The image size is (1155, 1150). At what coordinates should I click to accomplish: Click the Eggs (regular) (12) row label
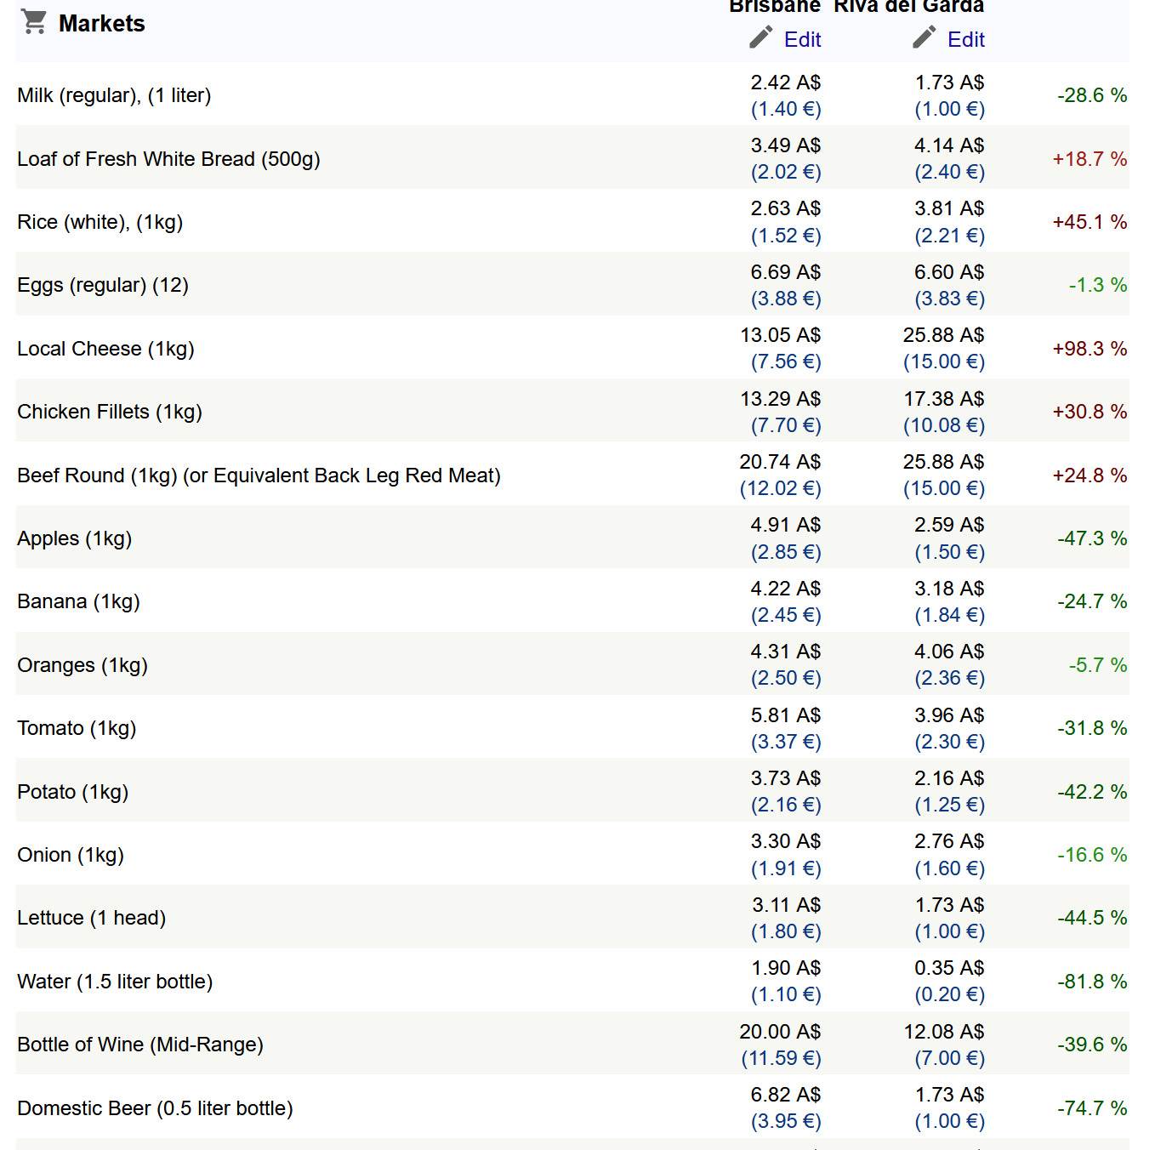click(103, 285)
